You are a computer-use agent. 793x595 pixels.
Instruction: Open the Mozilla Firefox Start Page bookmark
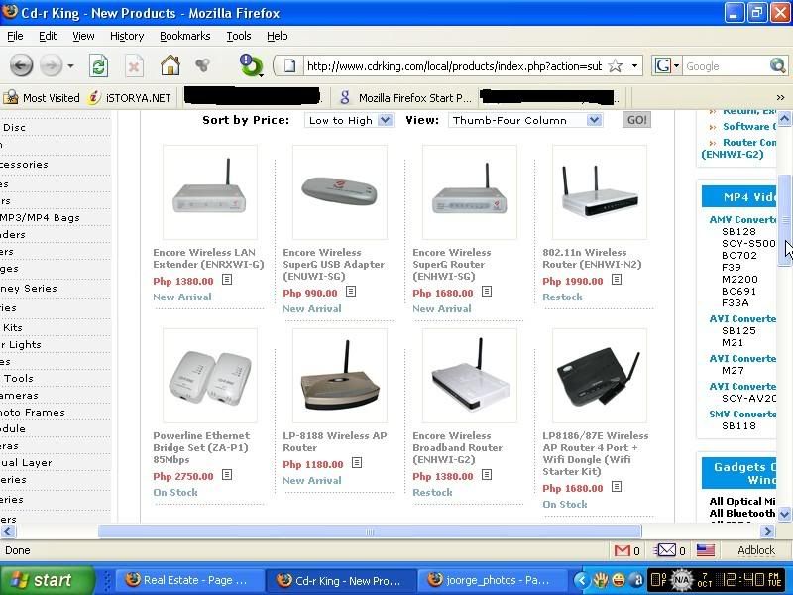click(x=406, y=97)
